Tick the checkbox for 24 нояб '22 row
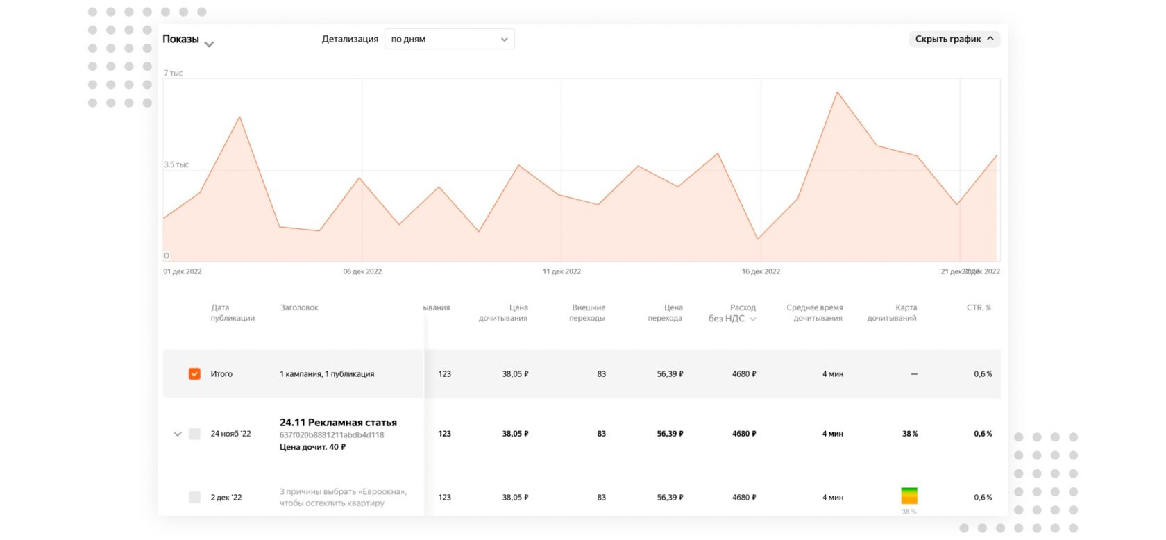This screenshot has width=1166, height=540. tap(194, 434)
